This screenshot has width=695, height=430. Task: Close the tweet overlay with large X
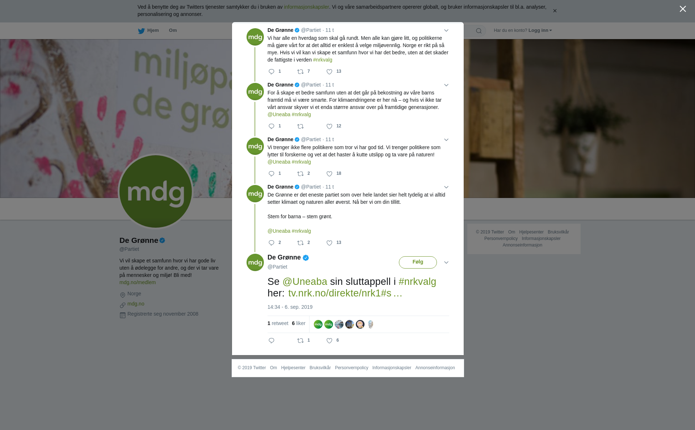click(683, 9)
